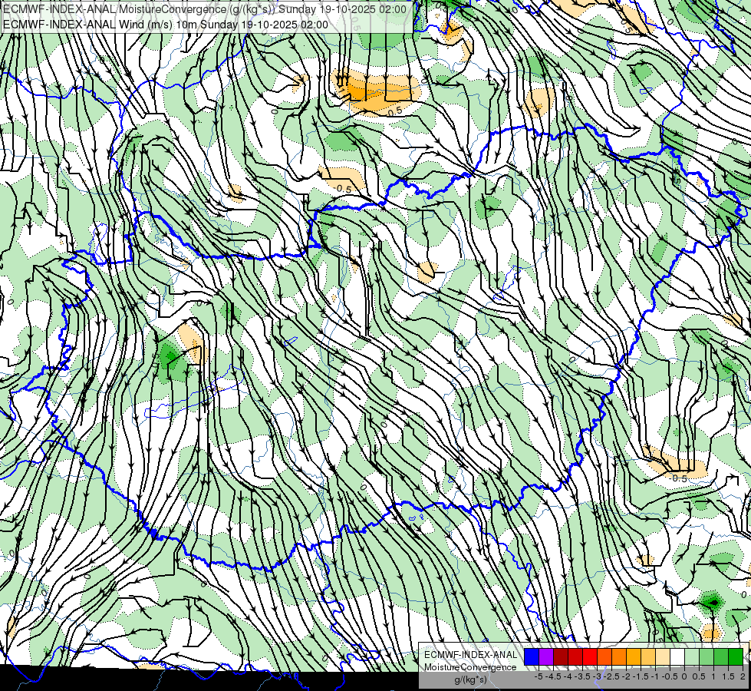Click the -1.5 legend tick label
The width and height of the screenshot is (751, 691).
pyautogui.click(x=641, y=676)
